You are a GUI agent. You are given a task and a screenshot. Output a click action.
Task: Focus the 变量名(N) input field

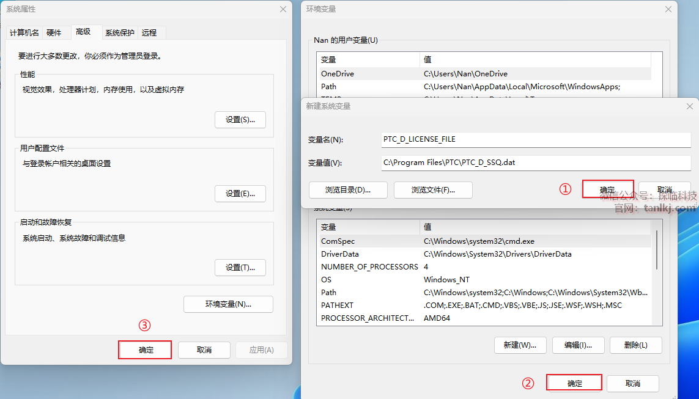536,139
